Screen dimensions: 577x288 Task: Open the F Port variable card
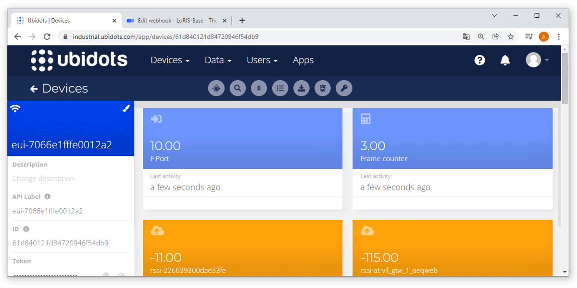point(242,158)
